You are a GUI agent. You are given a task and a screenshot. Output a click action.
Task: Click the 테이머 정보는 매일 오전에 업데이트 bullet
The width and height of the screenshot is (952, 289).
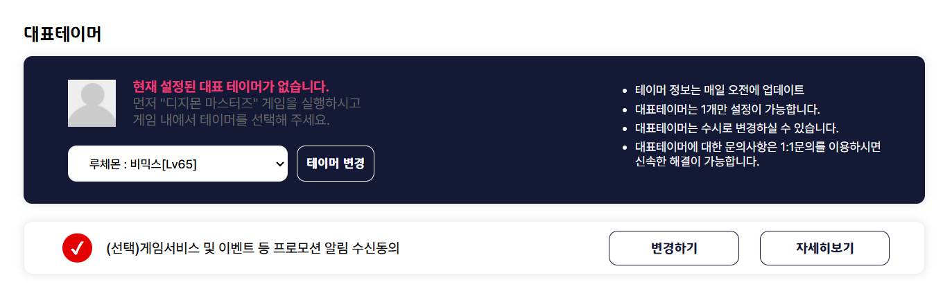pyautogui.click(x=719, y=90)
